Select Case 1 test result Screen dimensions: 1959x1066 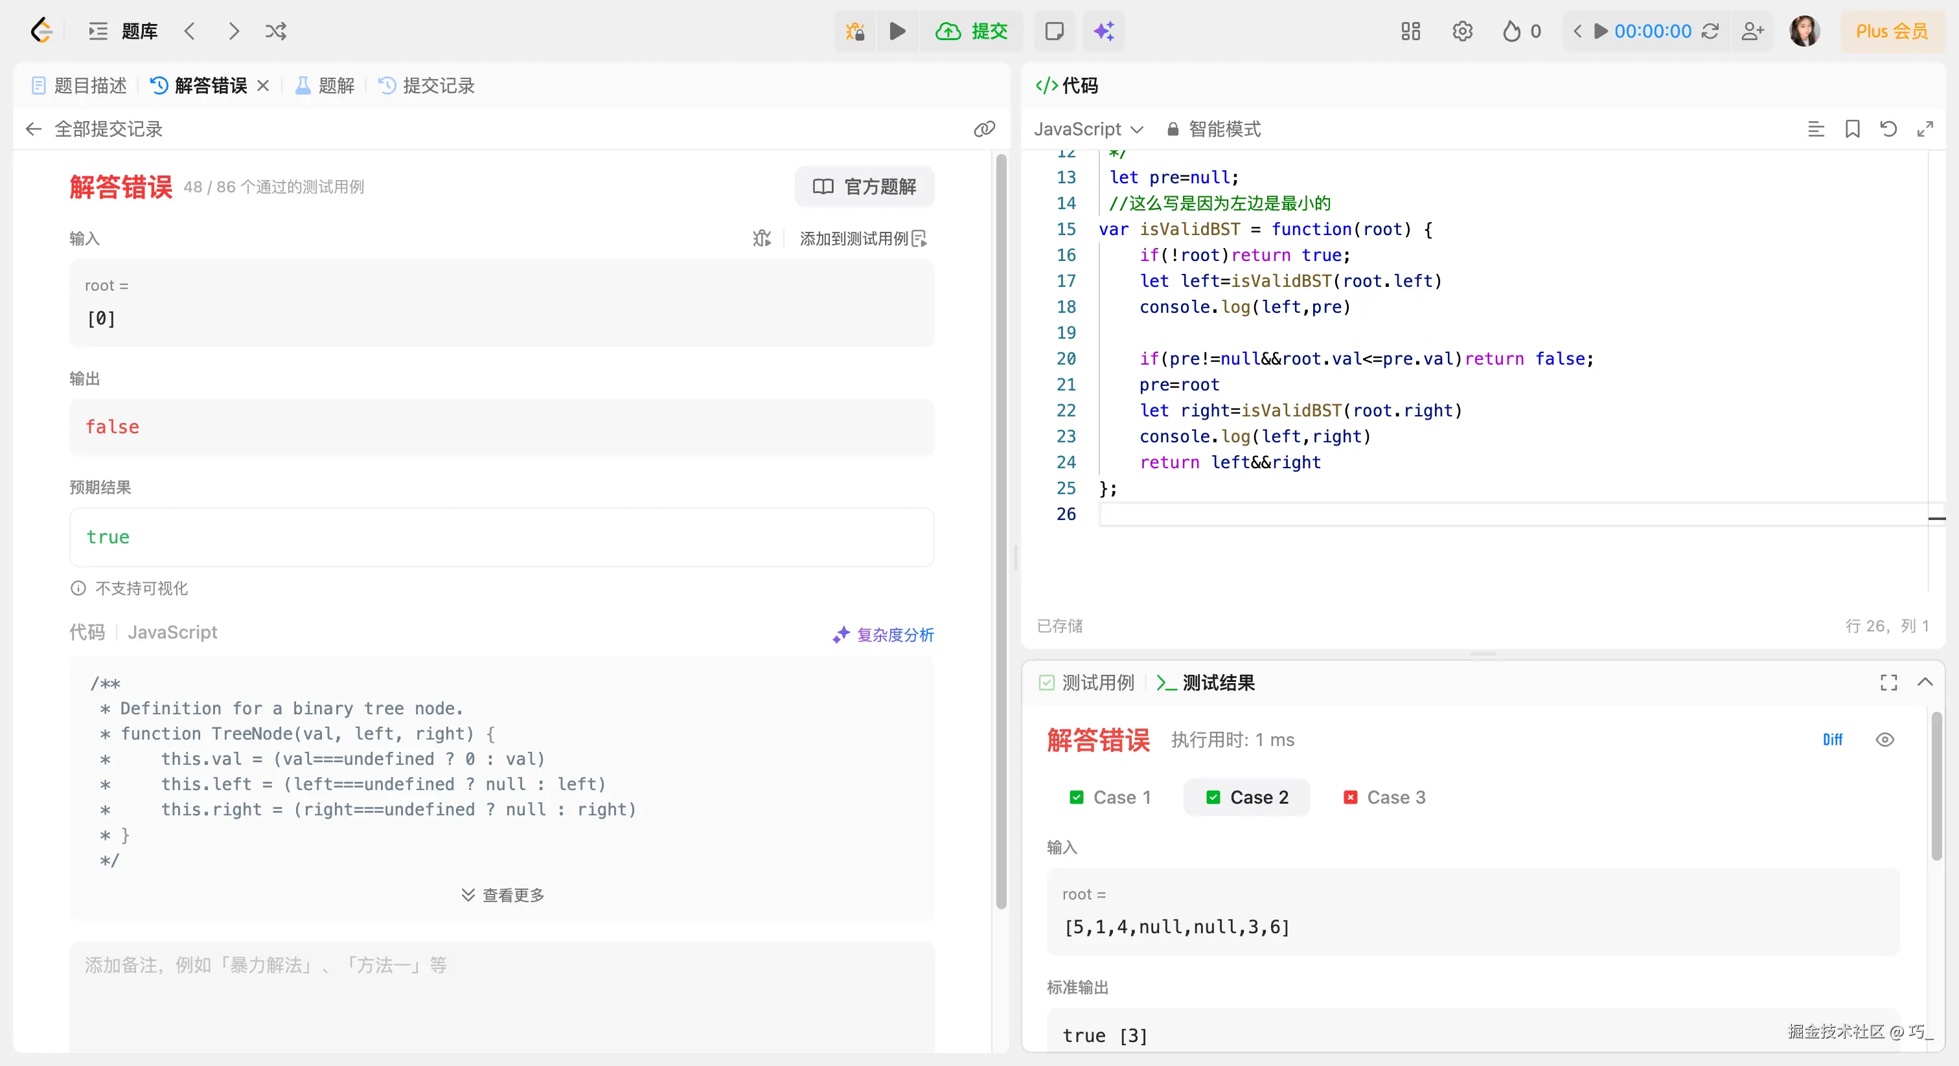click(x=1110, y=798)
